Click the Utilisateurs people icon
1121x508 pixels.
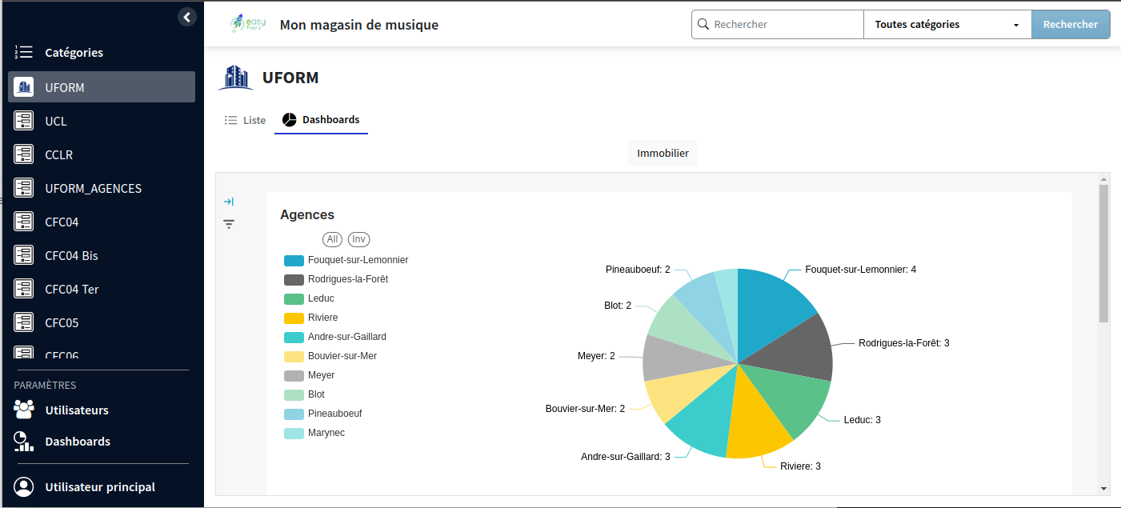(22, 410)
